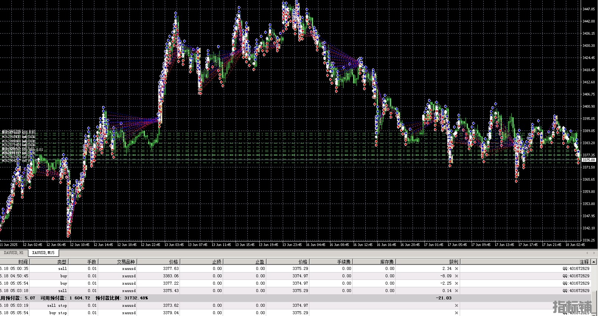The height and width of the screenshot is (316, 598).
Task: Select the buy order opened at 3377.22
Action: (x=295, y=283)
